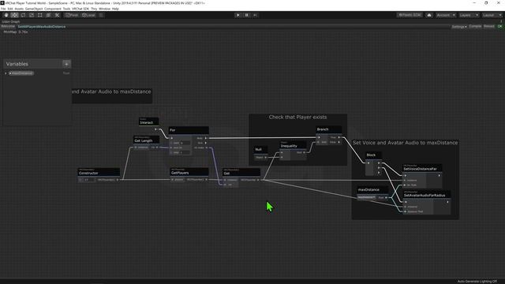Click the Interact node flow output port
Viewport: 505px width, 284px height.
click(x=155, y=129)
